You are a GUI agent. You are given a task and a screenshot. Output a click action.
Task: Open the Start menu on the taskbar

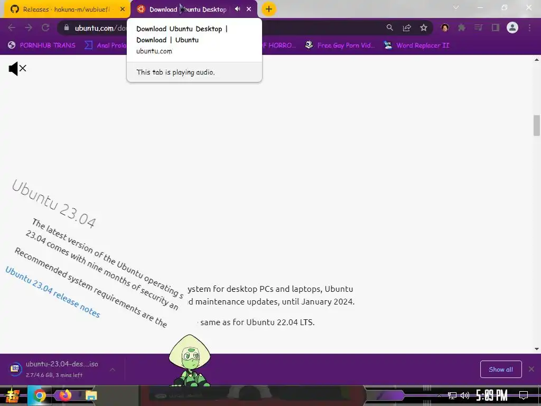tap(12, 395)
